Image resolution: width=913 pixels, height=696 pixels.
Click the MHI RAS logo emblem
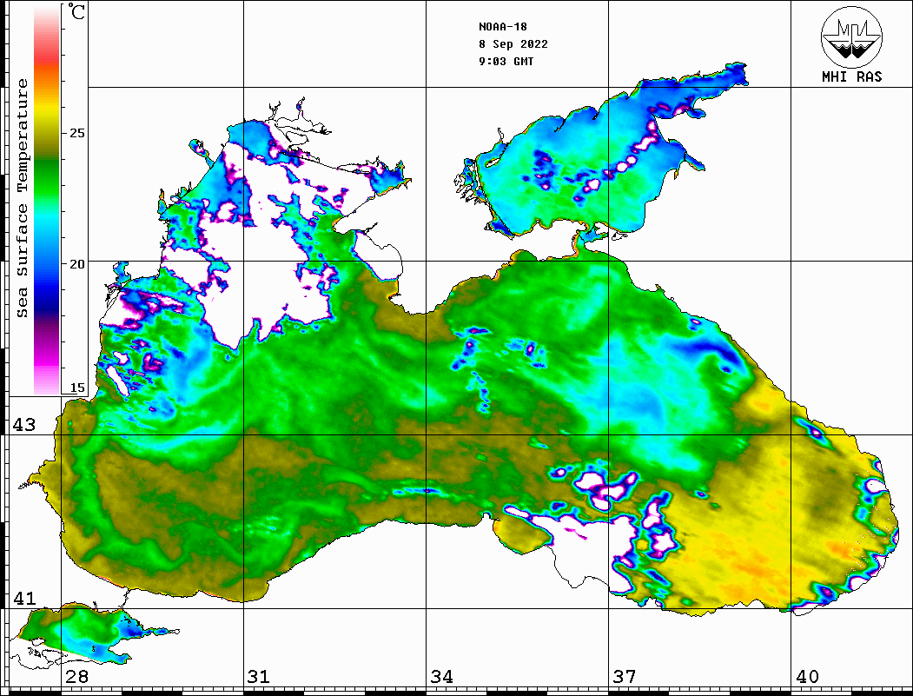click(x=852, y=36)
